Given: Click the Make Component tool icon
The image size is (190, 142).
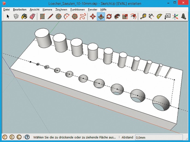Looking at the screenshot, I should [16, 17].
